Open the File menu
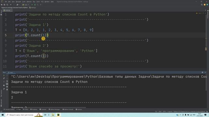 6,2
